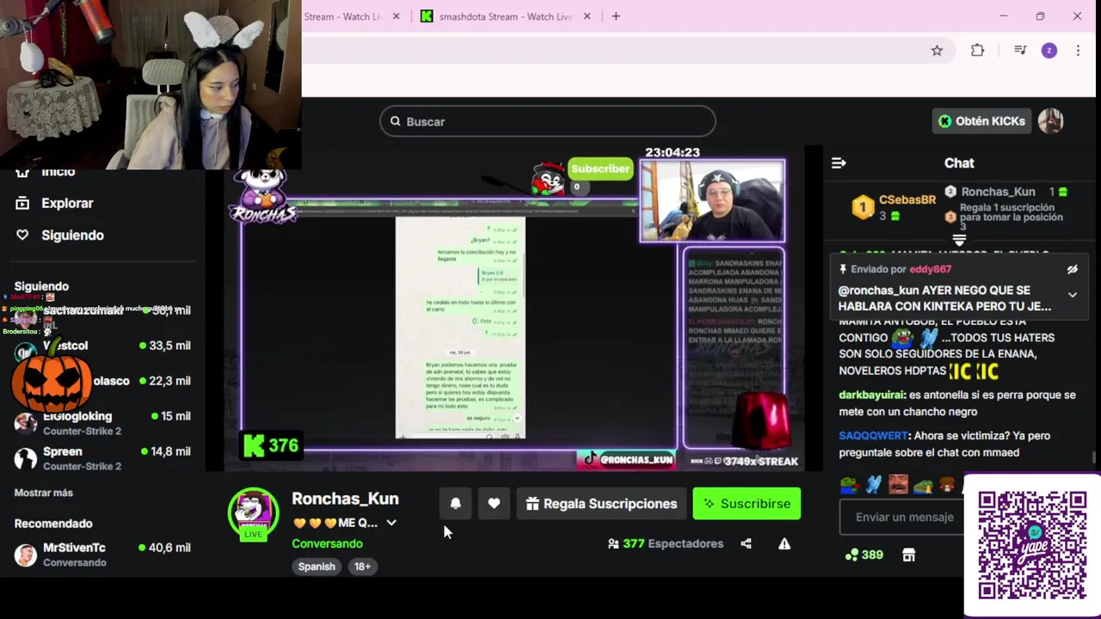Image resolution: width=1101 pixels, height=619 pixels.
Task: Select the first pepe emote in chat bar
Action: point(850,485)
